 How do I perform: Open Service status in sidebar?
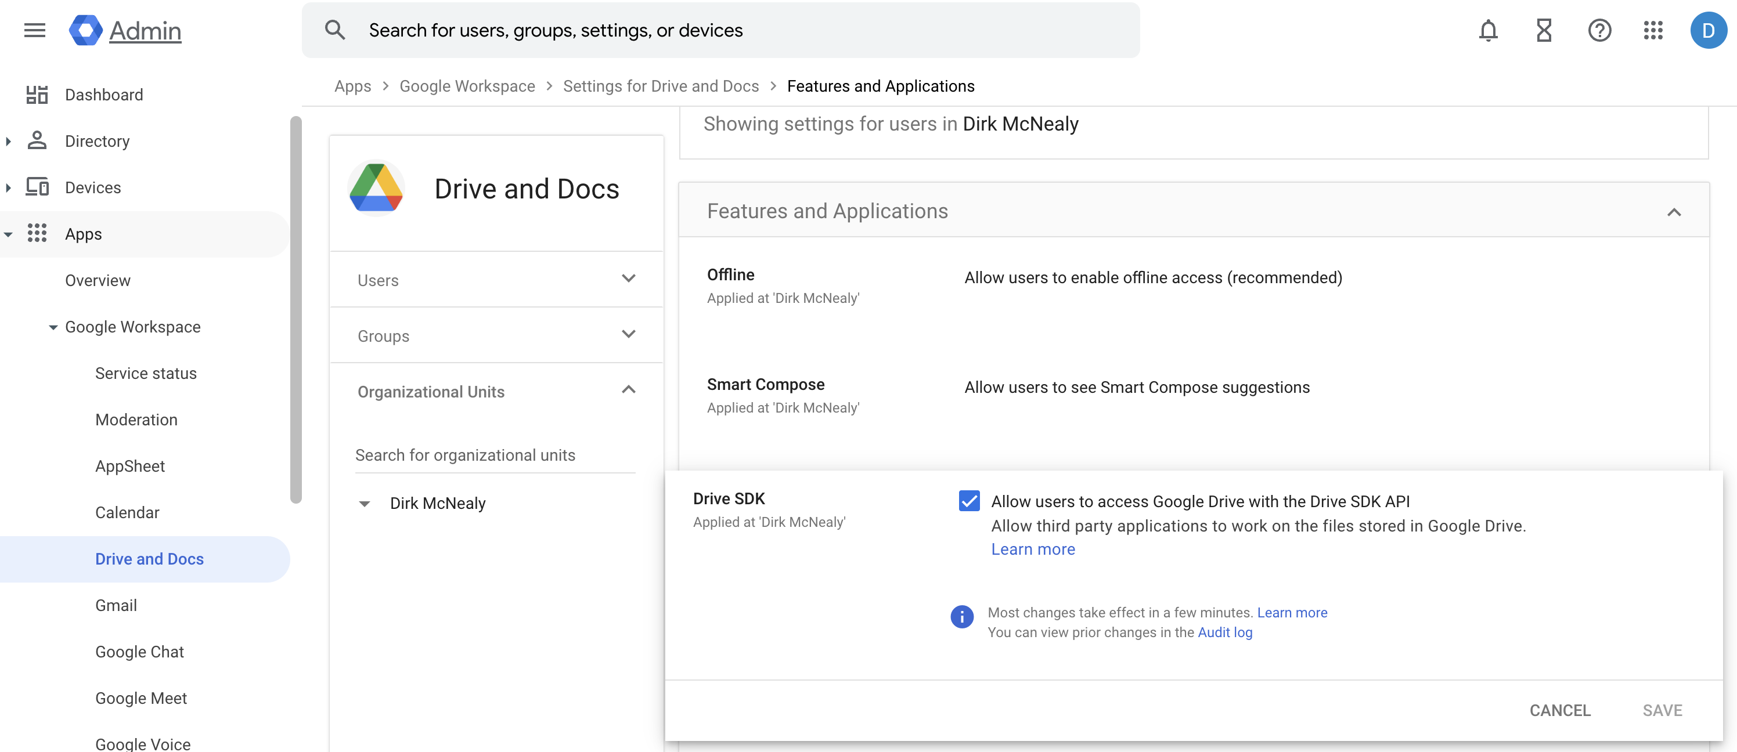(146, 373)
